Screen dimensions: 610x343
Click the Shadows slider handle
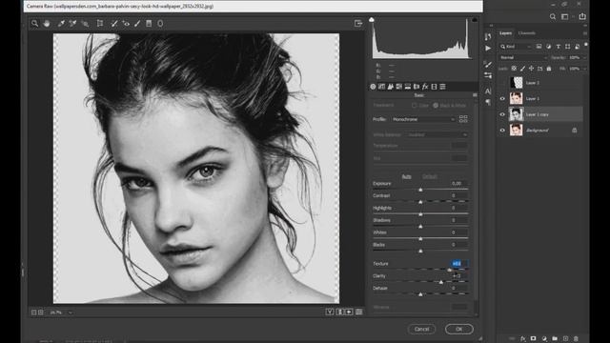420,227
